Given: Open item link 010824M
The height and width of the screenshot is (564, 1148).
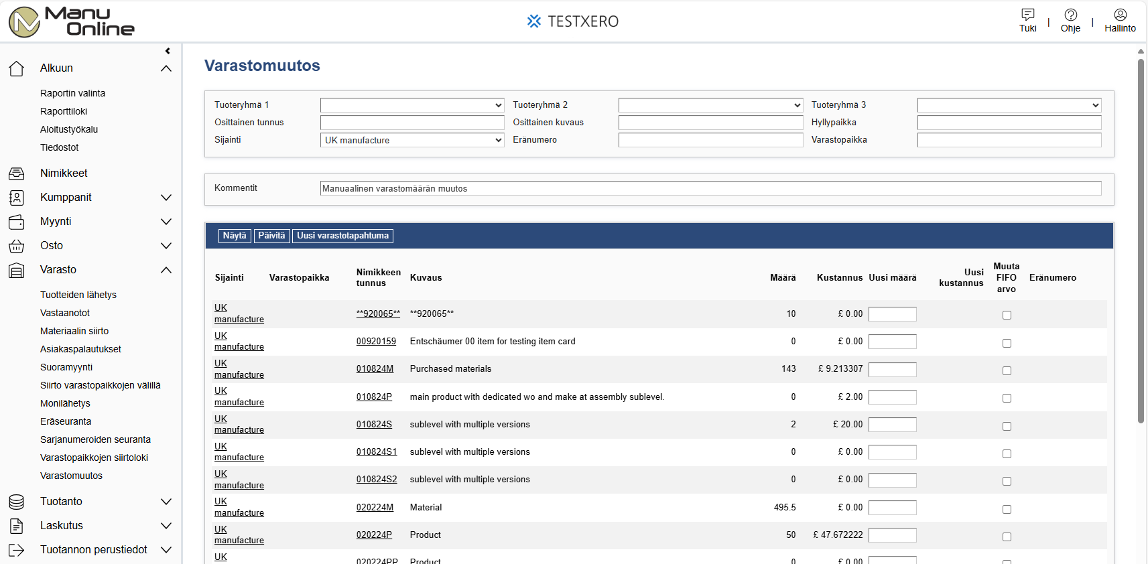Looking at the screenshot, I should point(375,369).
